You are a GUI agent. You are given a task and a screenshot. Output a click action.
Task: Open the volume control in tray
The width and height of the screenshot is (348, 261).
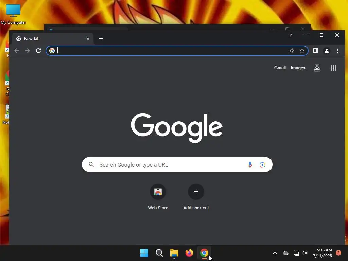tap(304, 253)
